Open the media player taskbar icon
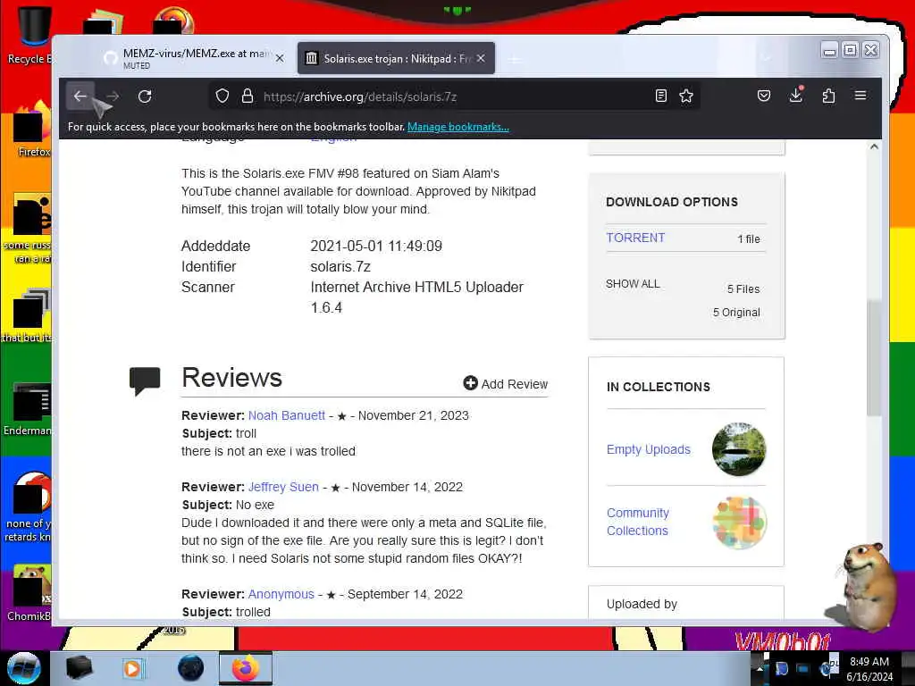 click(x=132, y=668)
